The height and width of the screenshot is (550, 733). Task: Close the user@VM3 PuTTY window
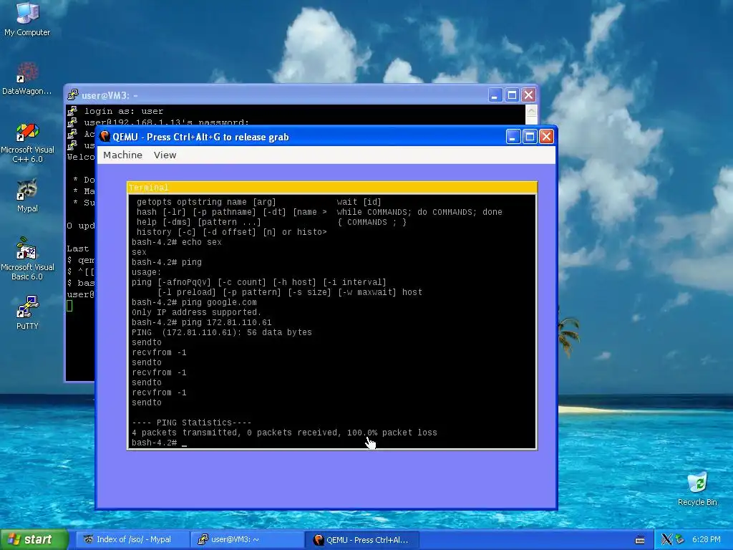(529, 95)
